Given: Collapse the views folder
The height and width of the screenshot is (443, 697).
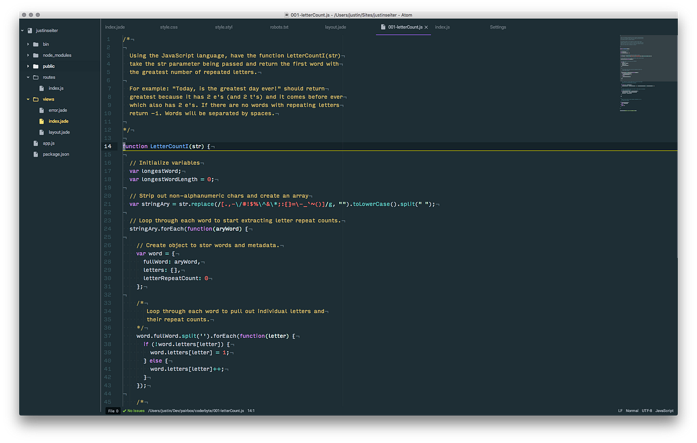Looking at the screenshot, I should pyautogui.click(x=27, y=99).
